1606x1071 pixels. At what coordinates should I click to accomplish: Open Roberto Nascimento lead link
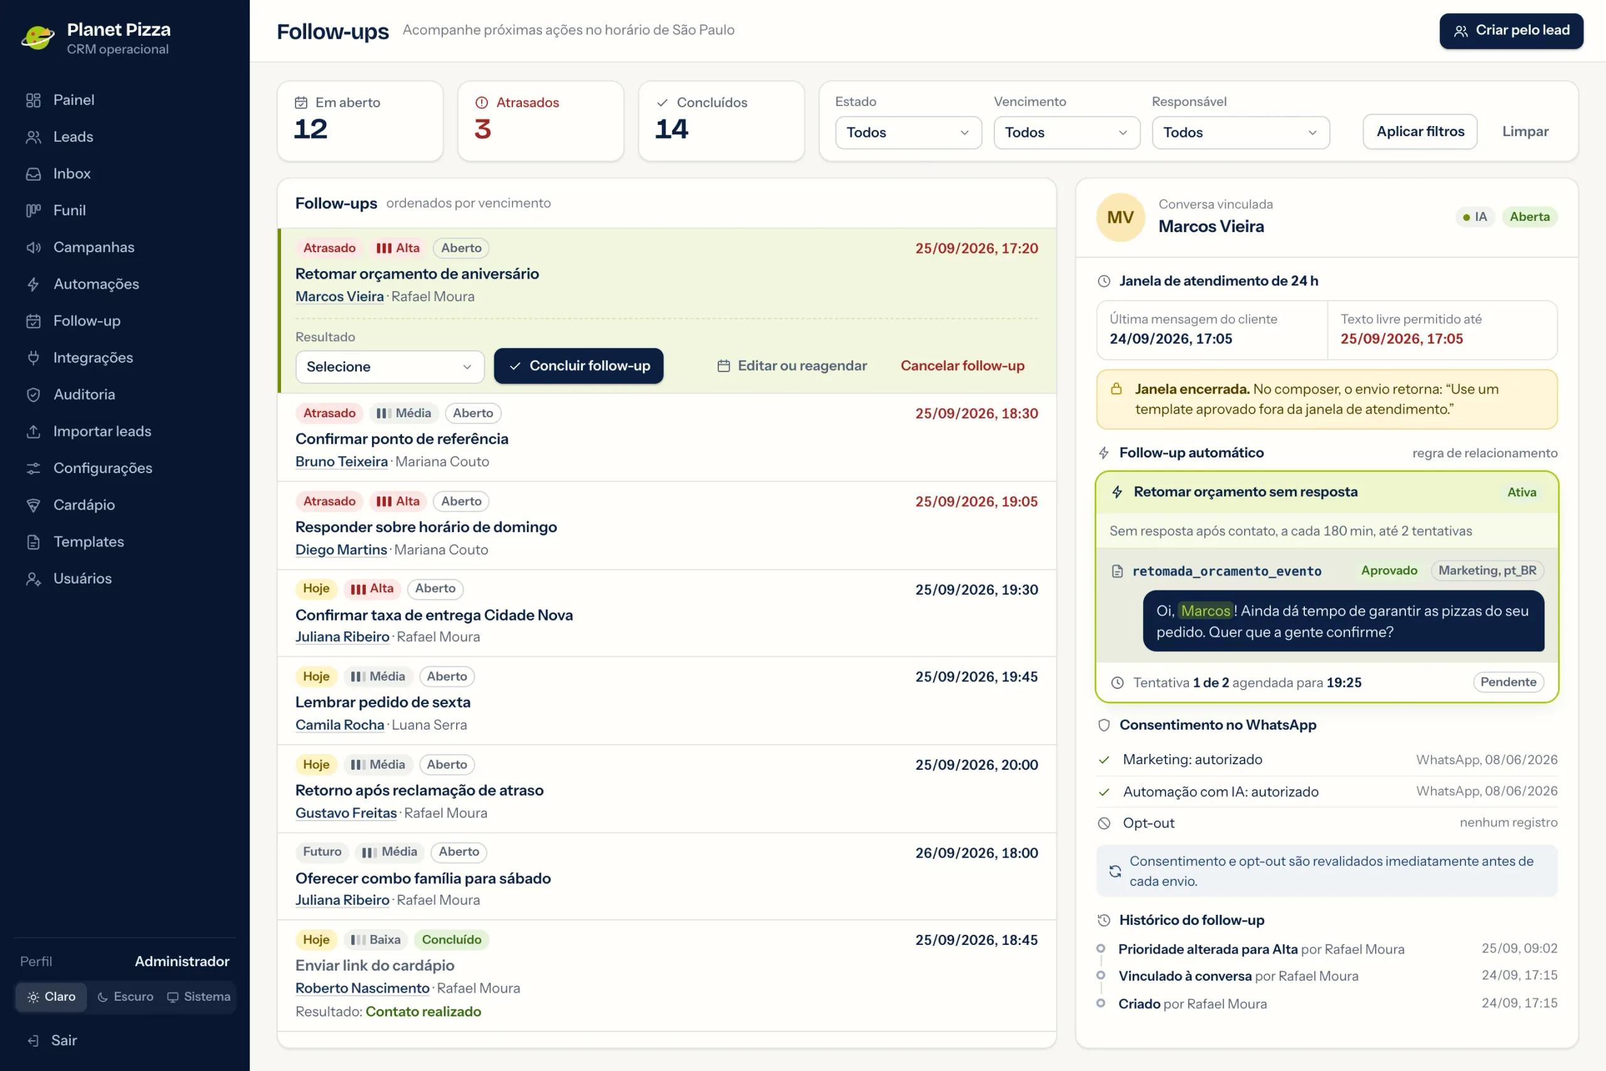click(362, 988)
